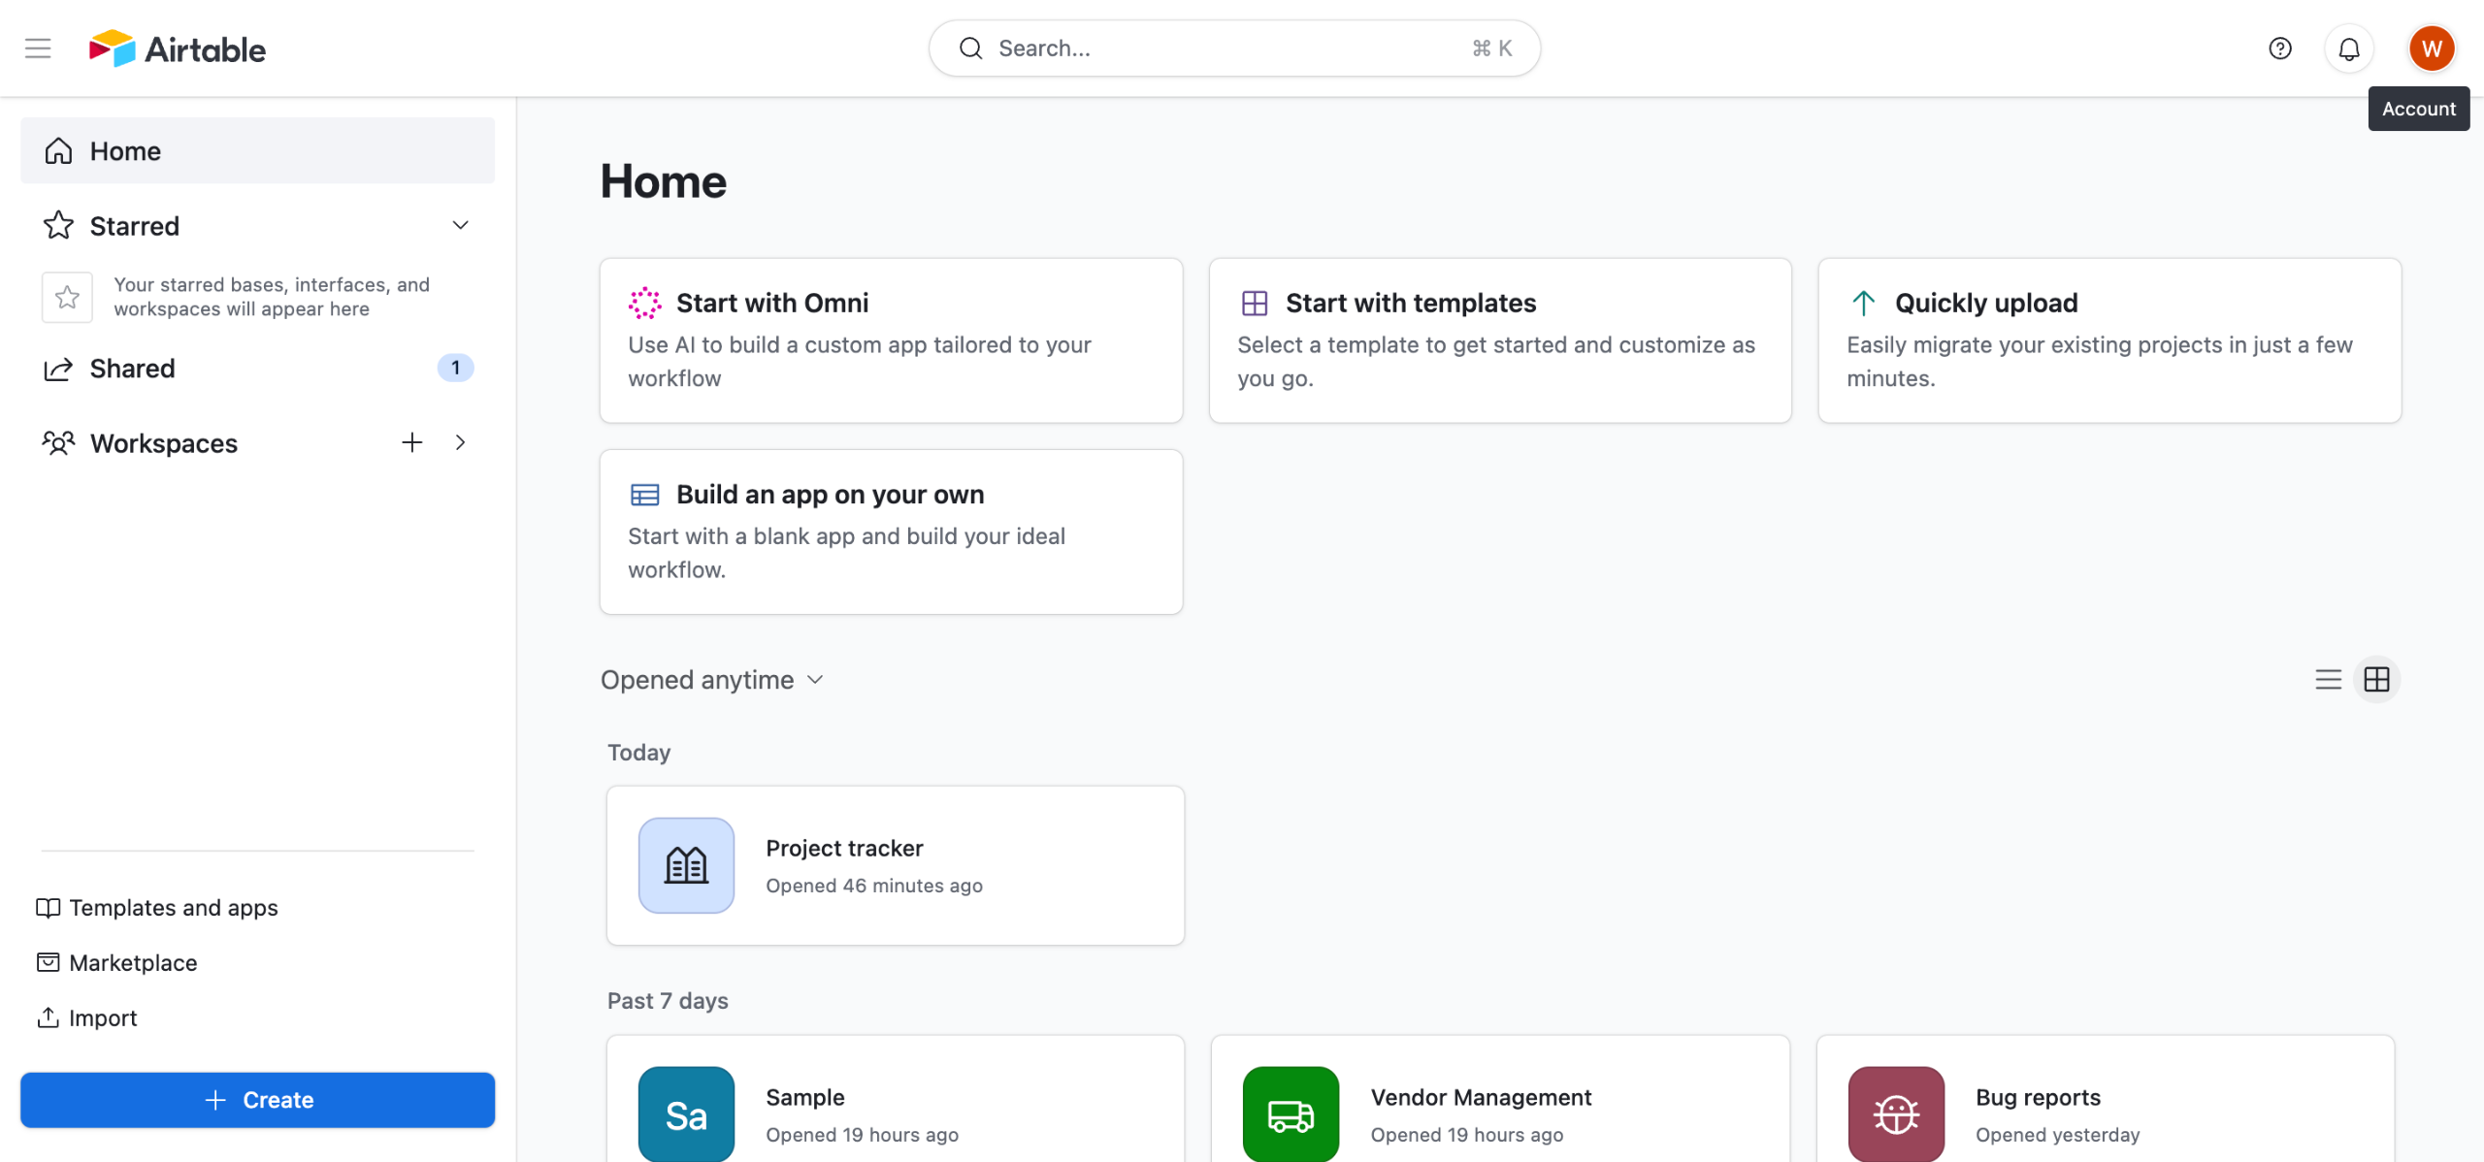Open Shared in the sidebar
This screenshot has width=2484, height=1162.
(133, 369)
